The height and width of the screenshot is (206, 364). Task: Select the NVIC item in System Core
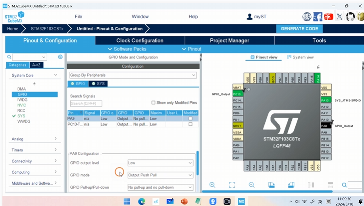point(21,105)
